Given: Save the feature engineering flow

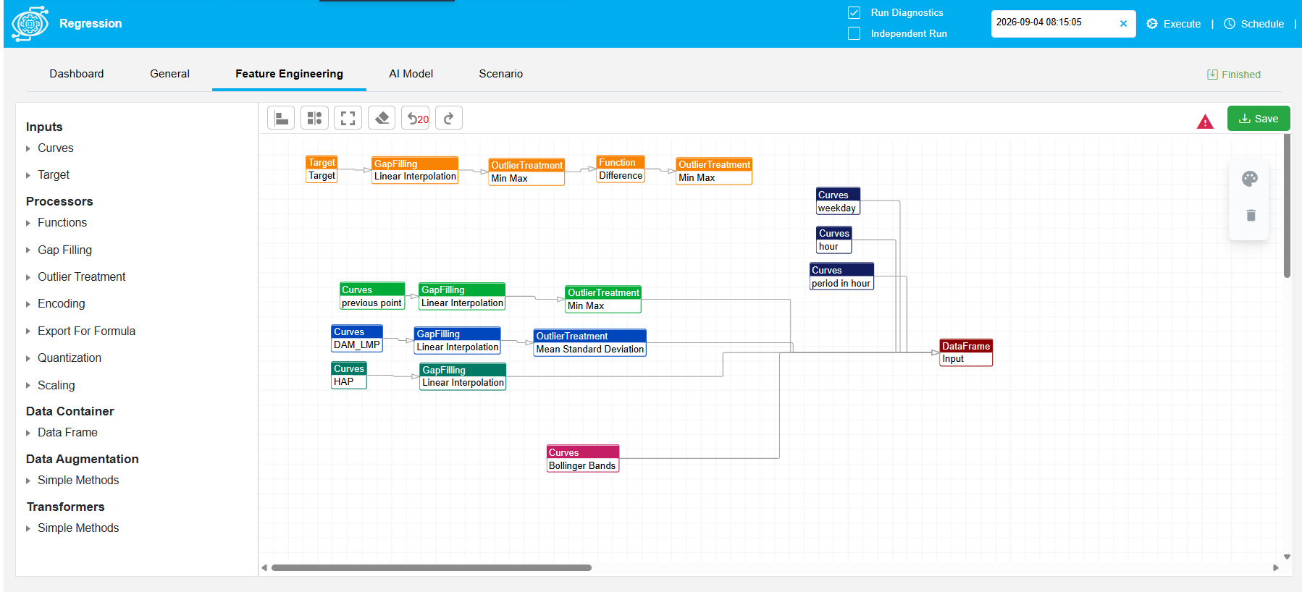Looking at the screenshot, I should [x=1259, y=119].
